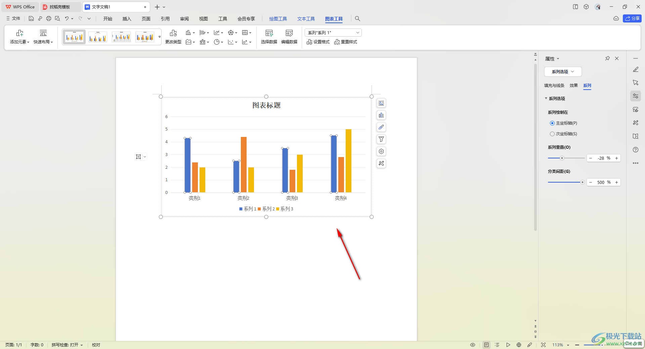Pin the Properties panel
Image resolution: width=645 pixels, height=349 pixels.
coord(607,58)
